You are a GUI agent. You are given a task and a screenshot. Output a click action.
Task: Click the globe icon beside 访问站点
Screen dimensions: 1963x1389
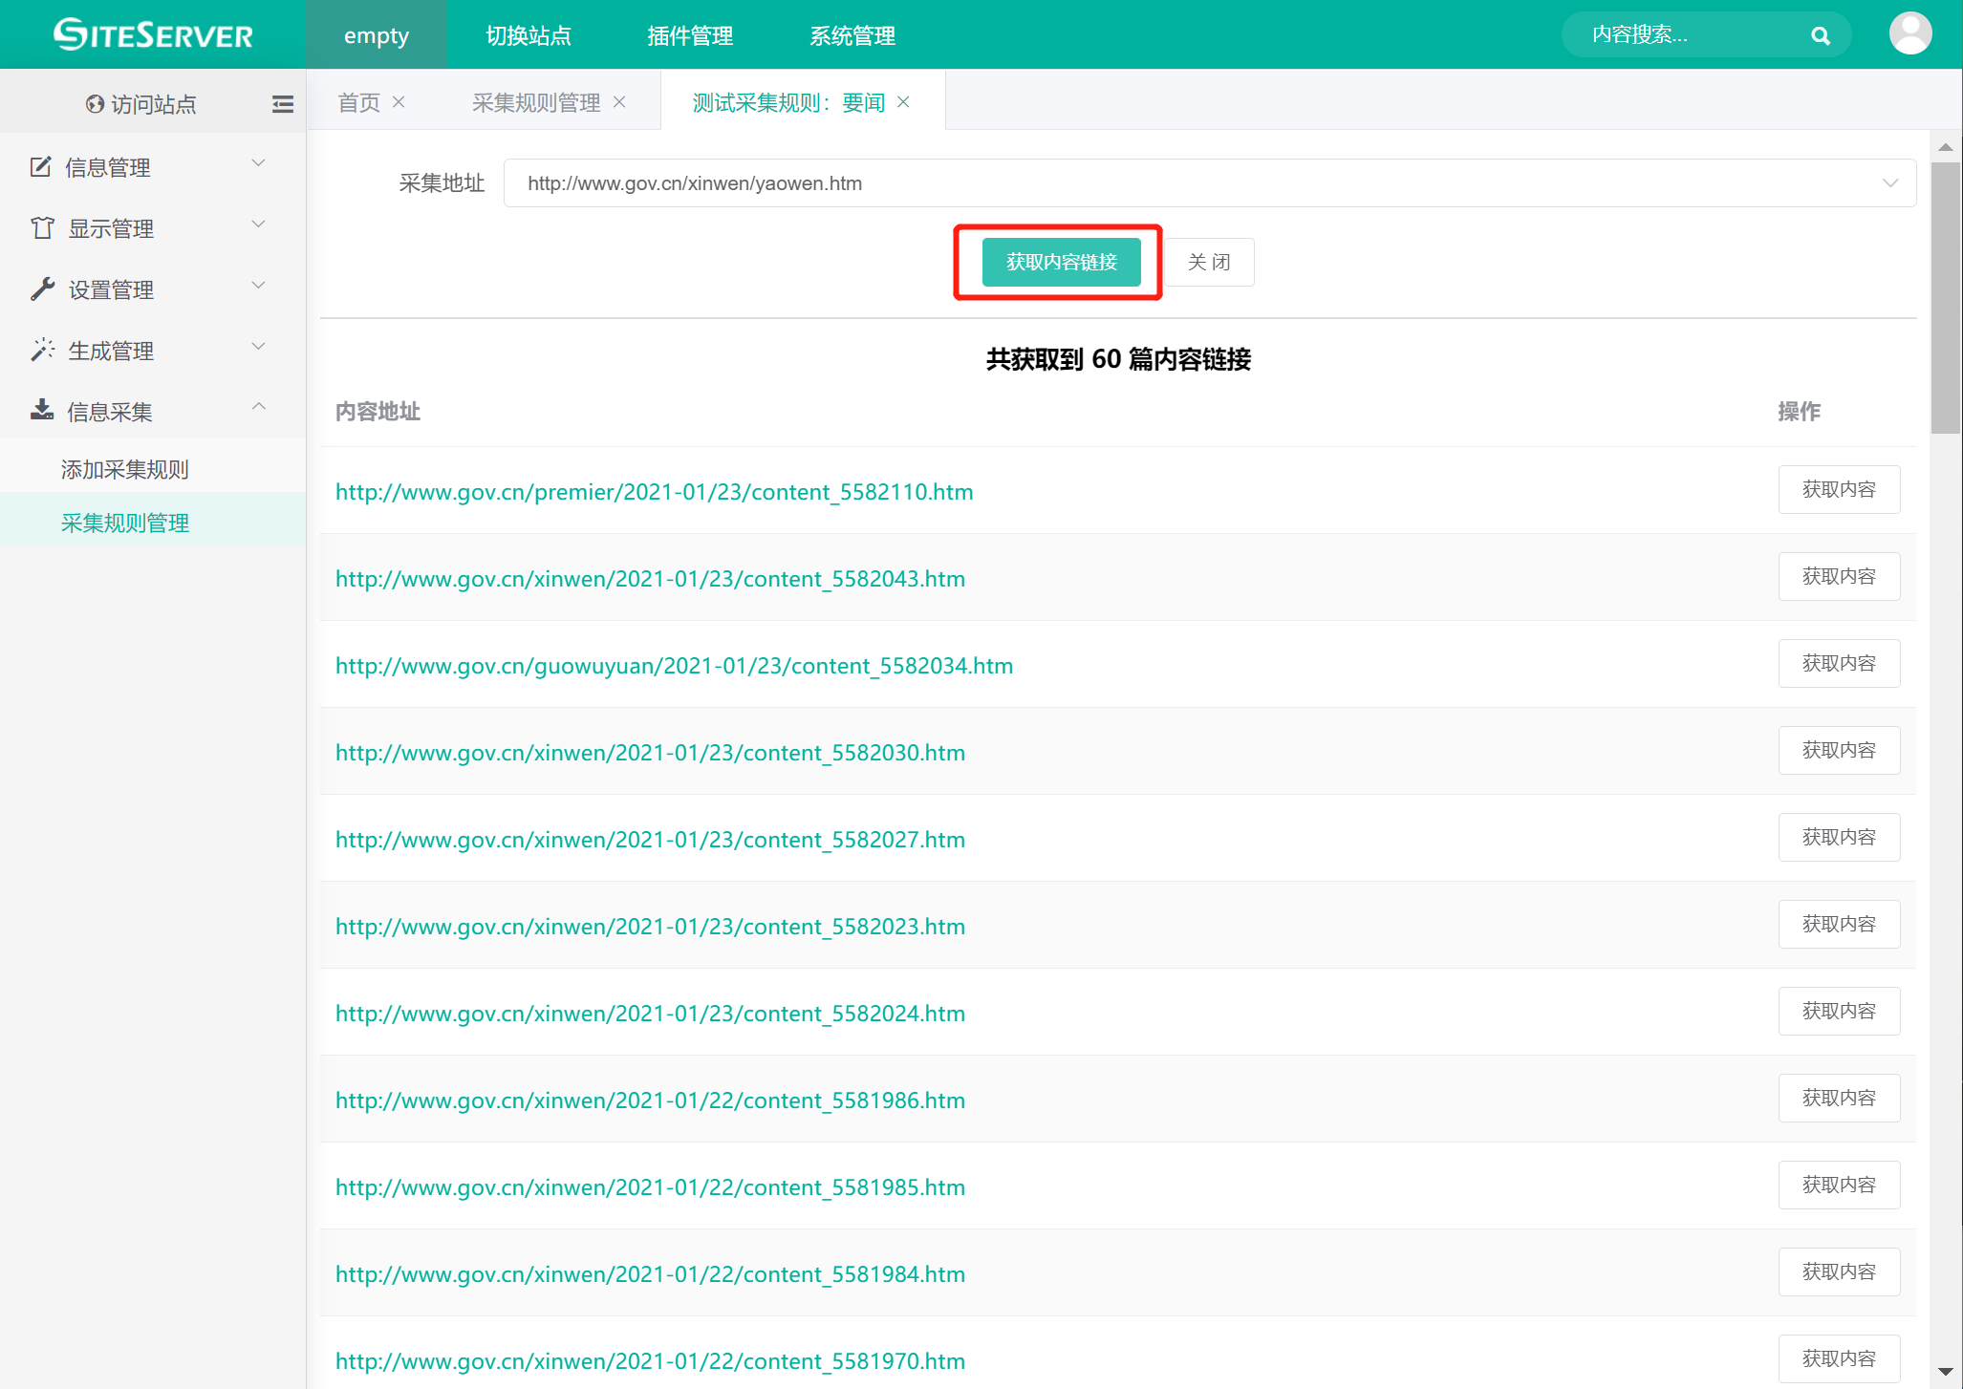95,103
